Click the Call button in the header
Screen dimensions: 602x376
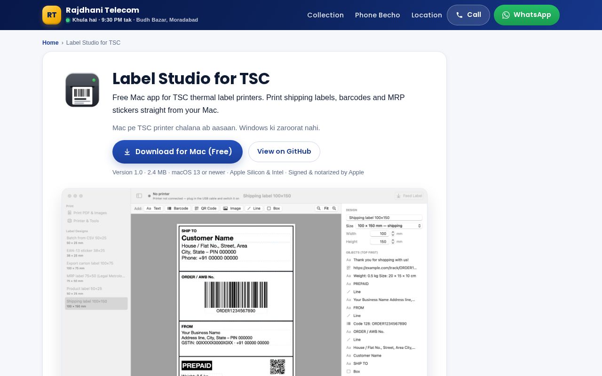[x=468, y=15]
